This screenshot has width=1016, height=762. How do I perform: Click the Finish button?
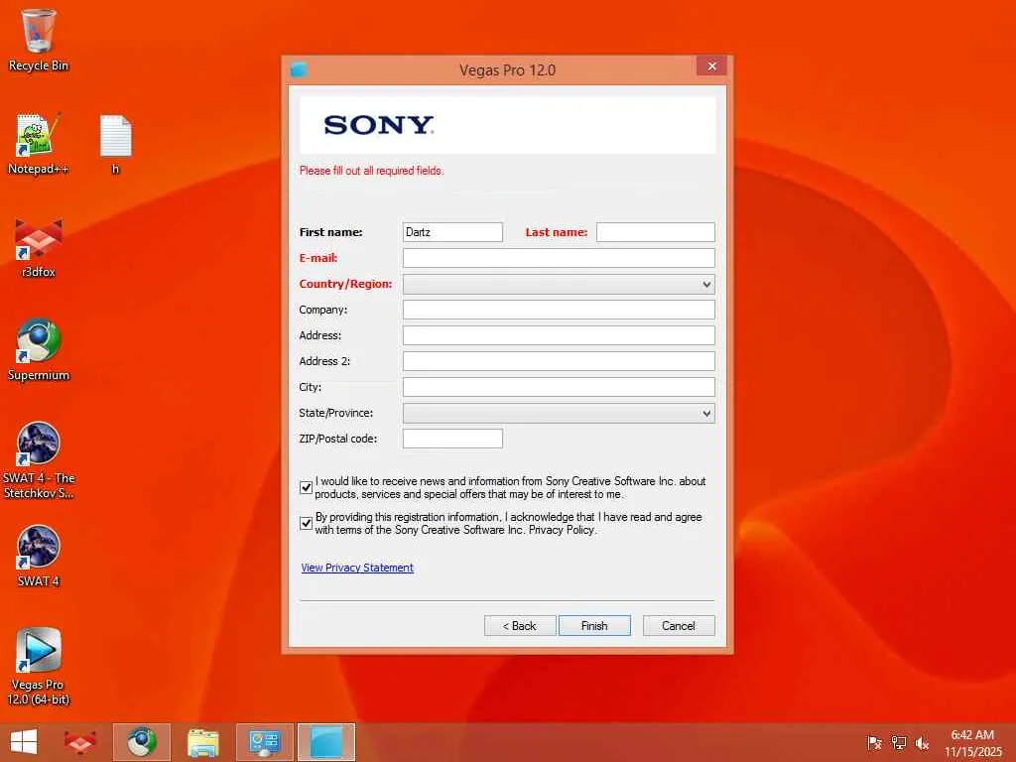pos(594,625)
